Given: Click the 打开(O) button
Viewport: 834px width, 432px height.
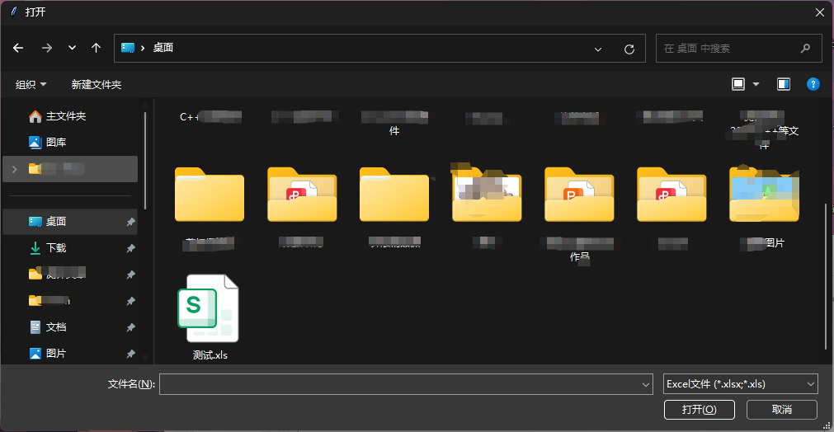Looking at the screenshot, I should [x=700, y=410].
